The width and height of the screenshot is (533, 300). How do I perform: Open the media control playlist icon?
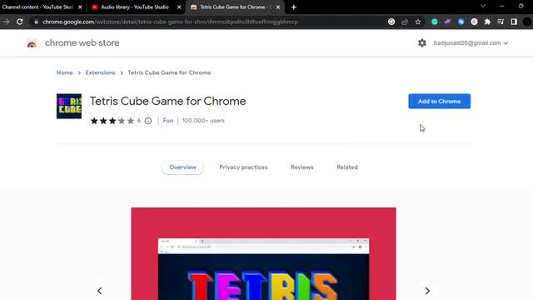(501, 22)
